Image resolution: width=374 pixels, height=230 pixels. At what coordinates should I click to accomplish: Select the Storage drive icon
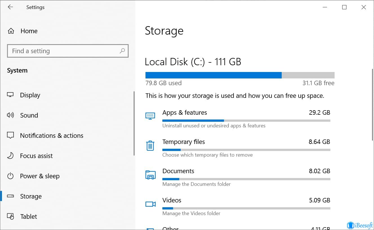[10, 196]
